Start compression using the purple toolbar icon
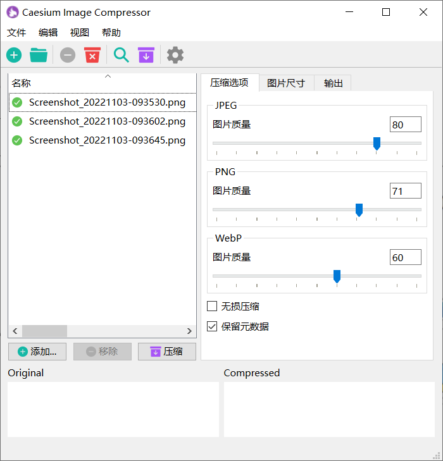Image resolution: width=443 pixels, height=461 pixels. [x=146, y=56]
